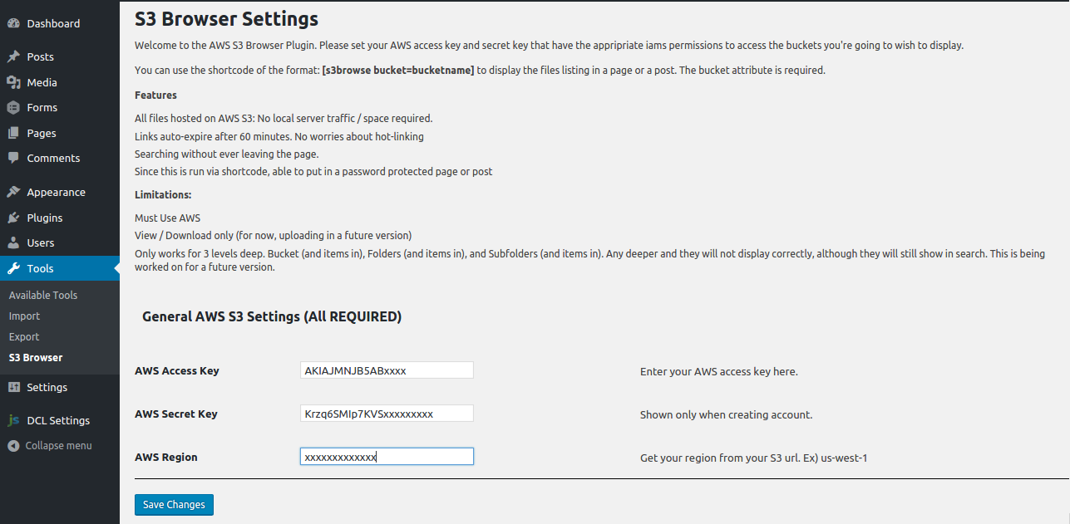The height and width of the screenshot is (524, 1070).
Task: Open the Media menu item
Action: pyautogui.click(x=60, y=82)
